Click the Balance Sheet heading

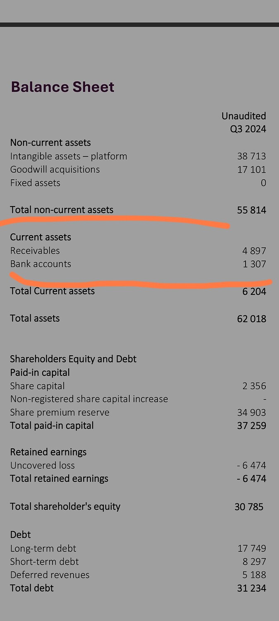pos(62,87)
